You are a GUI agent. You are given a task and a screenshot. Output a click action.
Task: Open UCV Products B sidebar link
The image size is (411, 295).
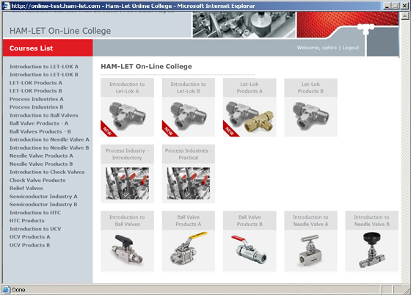pos(30,245)
